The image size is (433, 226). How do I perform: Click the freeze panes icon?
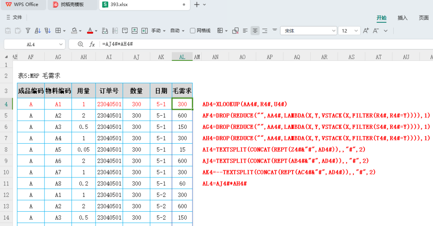[220, 31]
